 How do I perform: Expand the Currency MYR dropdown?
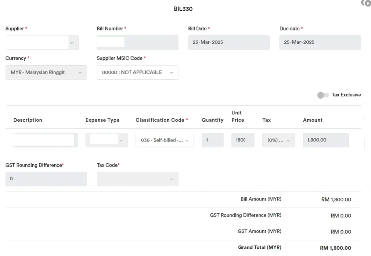[80, 73]
